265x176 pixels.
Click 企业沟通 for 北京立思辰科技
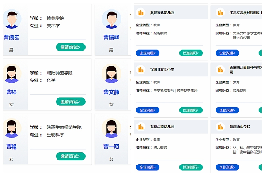point(227,53)
